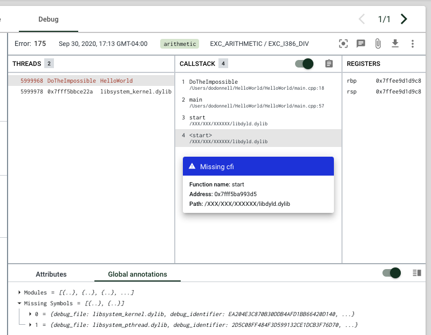The width and height of the screenshot is (431, 335).
Task: Expand missing symbol 1 libsystem_pthread.dylib
Action: coord(30,325)
